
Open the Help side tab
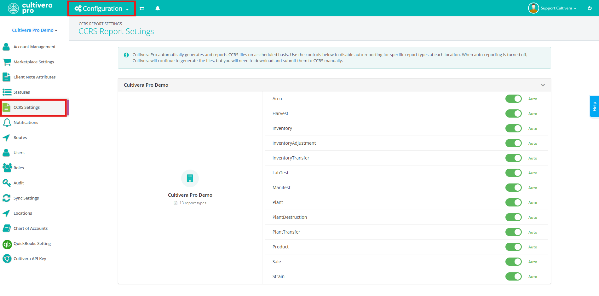coord(594,107)
